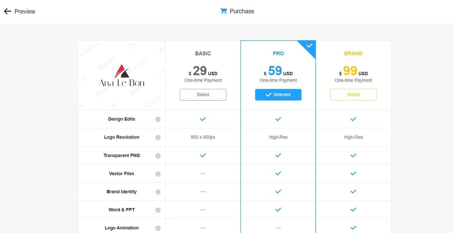
Task: Select the BRAND plan button
Action: click(x=353, y=94)
